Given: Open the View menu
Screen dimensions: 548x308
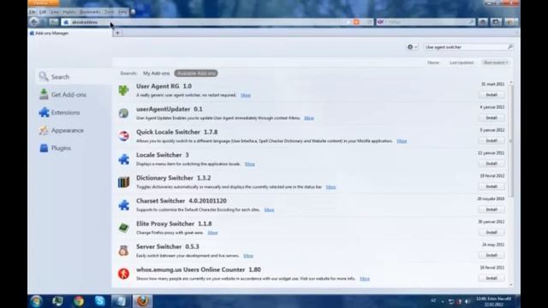Looking at the screenshot, I should (55, 12).
